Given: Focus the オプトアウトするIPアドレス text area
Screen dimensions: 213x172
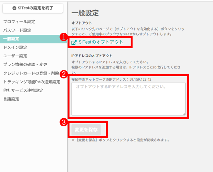Looking at the screenshot, I should point(128,99).
